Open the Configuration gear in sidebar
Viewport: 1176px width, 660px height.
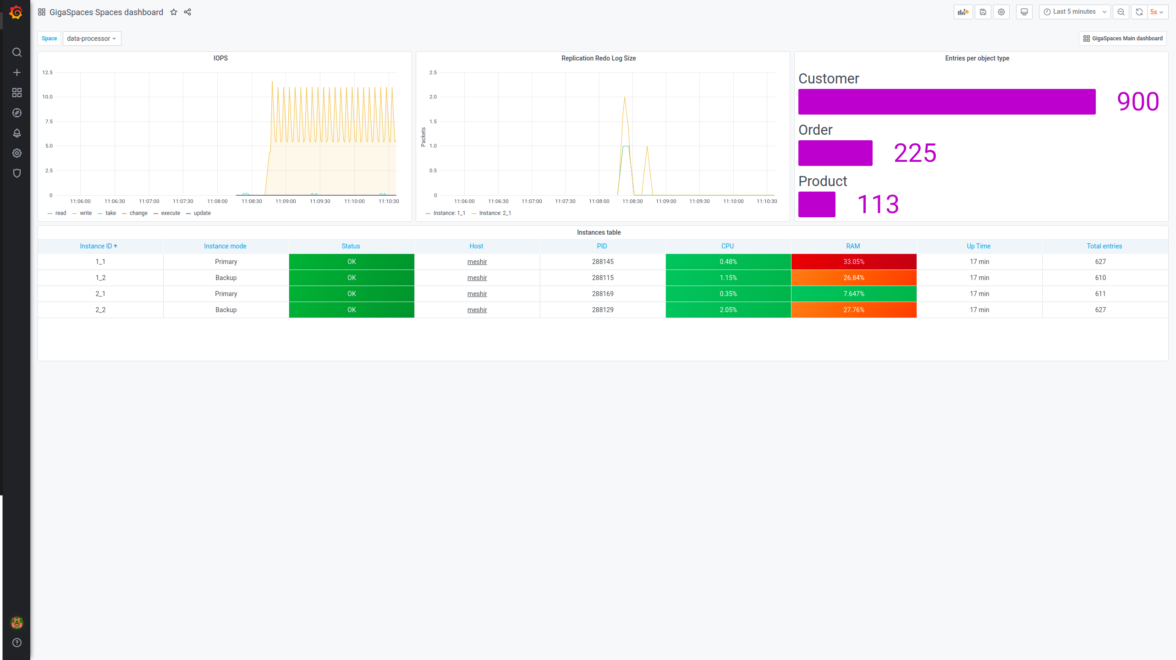point(17,153)
